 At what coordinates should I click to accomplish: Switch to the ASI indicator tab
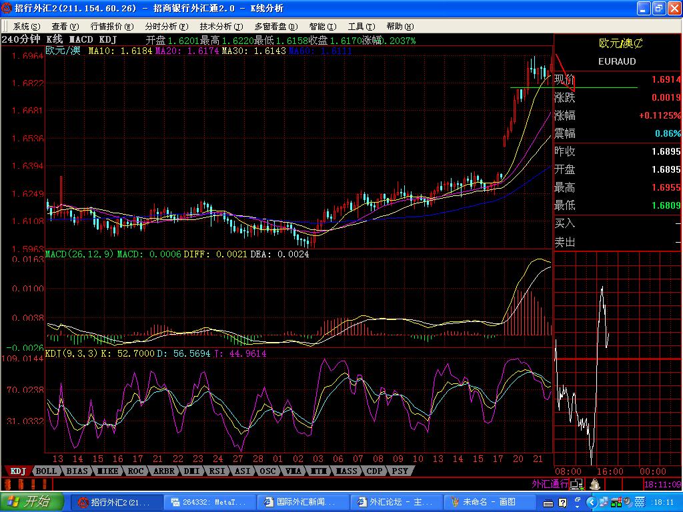tap(242, 471)
